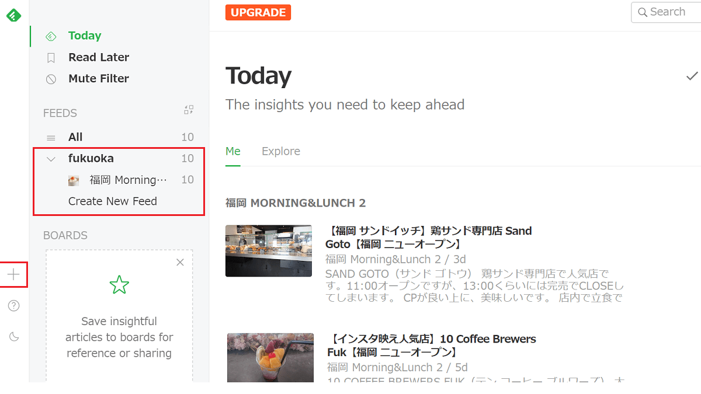Image resolution: width=701 pixels, height=394 pixels.
Task: Open the help icon in the sidebar
Action: pyautogui.click(x=13, y=305)
